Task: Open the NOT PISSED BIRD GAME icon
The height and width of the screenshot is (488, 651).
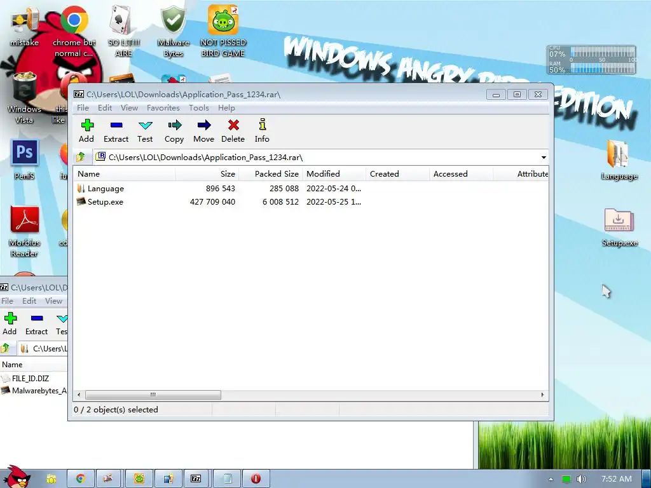Action: click(x=223, y=31)
